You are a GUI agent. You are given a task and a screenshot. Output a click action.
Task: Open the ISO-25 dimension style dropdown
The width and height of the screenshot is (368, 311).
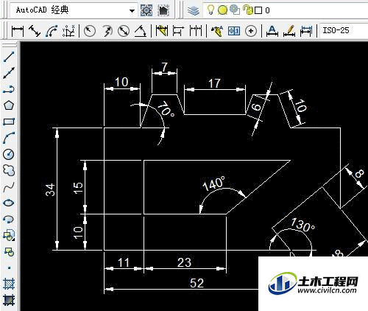click(x=343, y=30)
